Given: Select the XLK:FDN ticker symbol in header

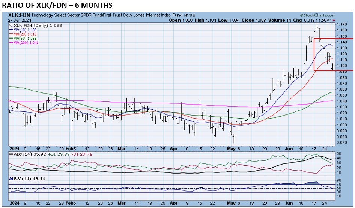Looking at the screenshot, I should (x=19, y=15).
